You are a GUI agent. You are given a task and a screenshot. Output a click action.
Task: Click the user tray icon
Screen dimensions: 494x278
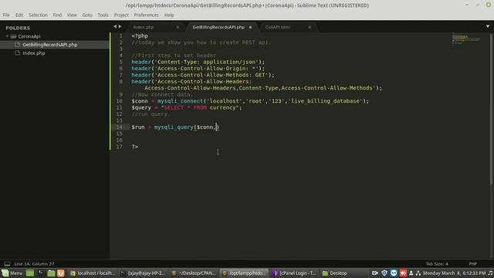click(x=411, y=273)
